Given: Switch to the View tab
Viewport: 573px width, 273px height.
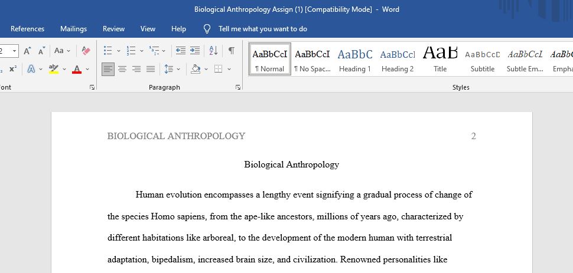Looking at the screenshot, I should pyautogui.click(x=148, y=29).
